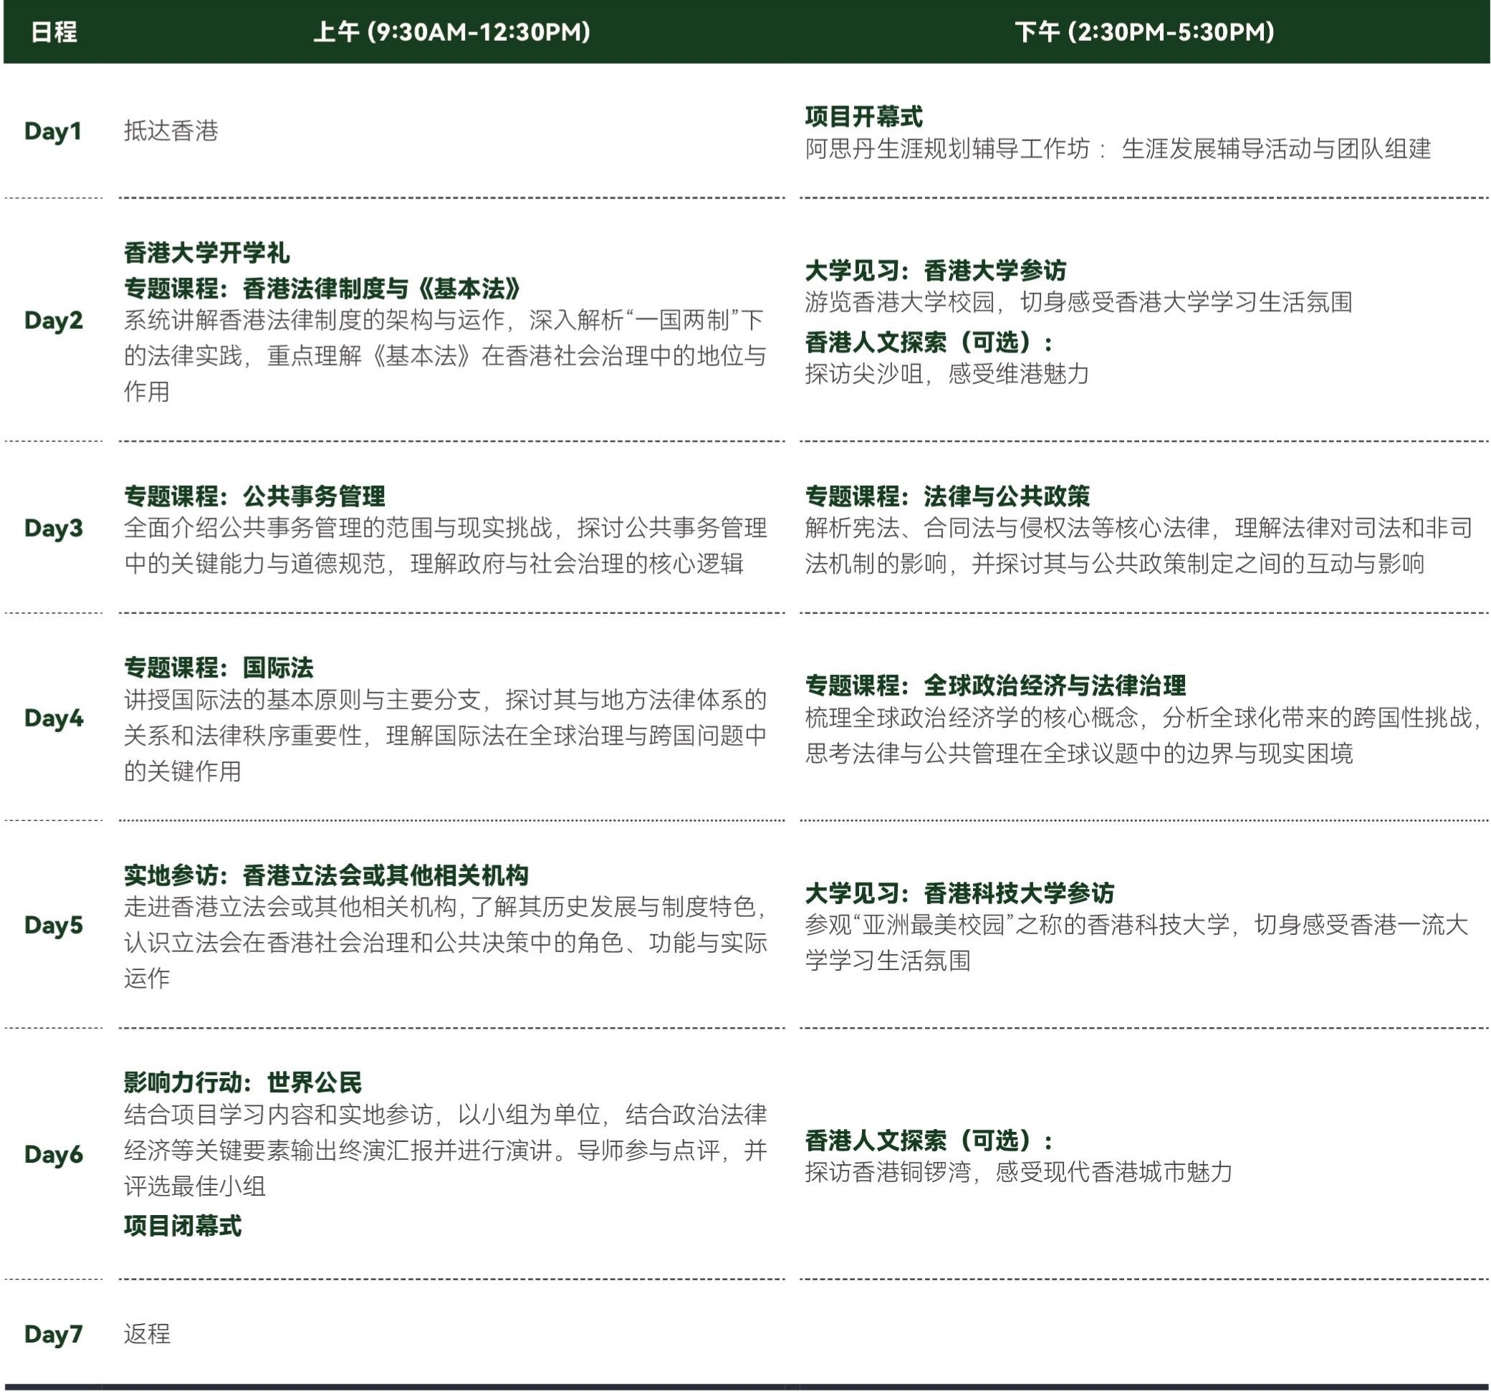The width and height of the screenshot is (1491, 1392).
Task: Select the Day2 row label
Action: click(x=53, y=320)
